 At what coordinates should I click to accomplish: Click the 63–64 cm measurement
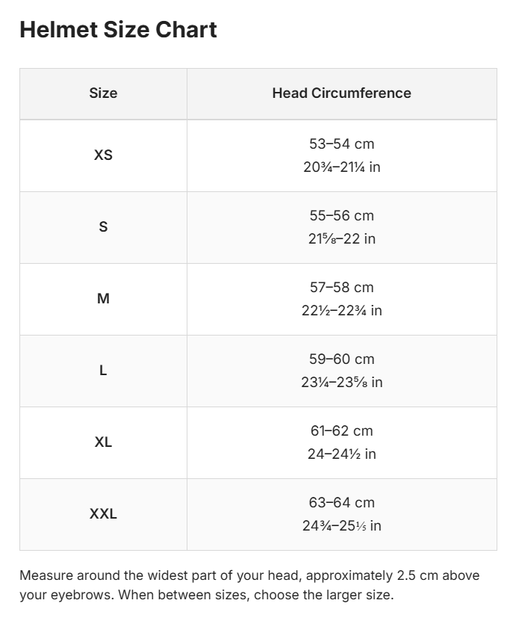(342, 502)
